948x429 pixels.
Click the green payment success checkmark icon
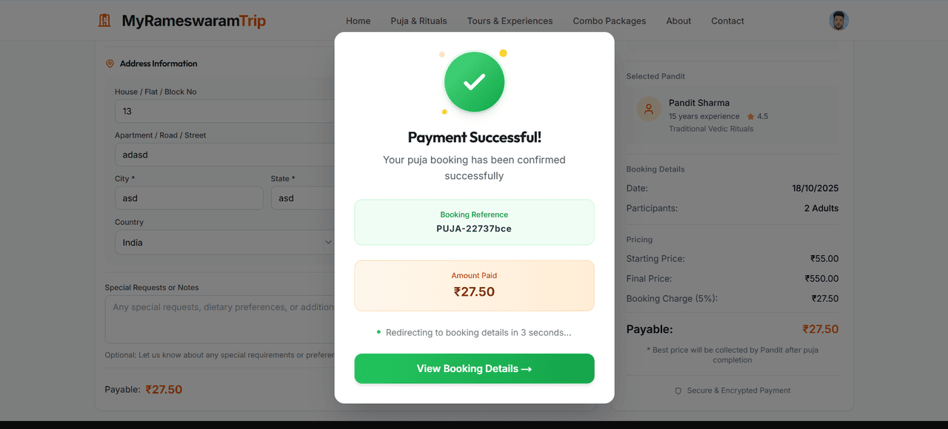[x=474, y=82]
